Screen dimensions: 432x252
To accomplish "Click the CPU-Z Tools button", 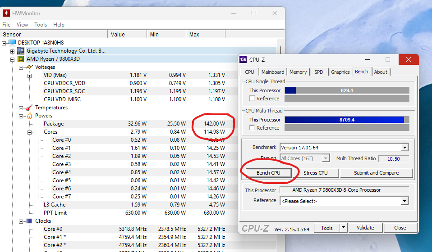I will pos(327,228).
